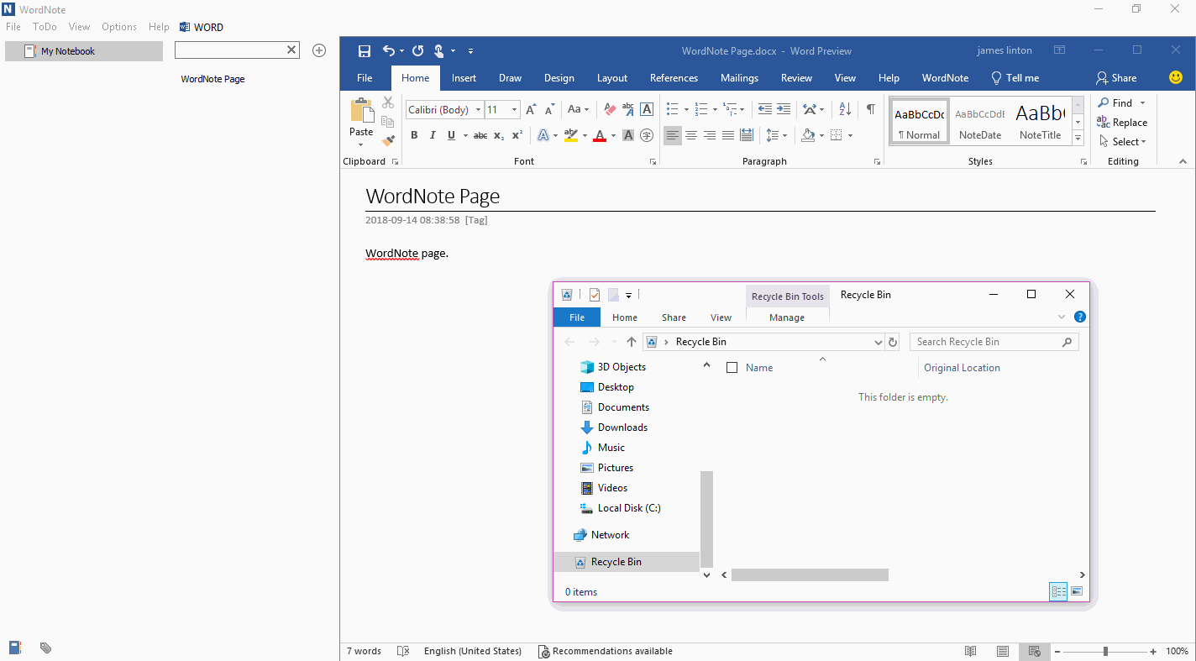Open notebooks icon at bottom left
The height and width of the screenshot is (661, 1196).
(x=15, y=648)
